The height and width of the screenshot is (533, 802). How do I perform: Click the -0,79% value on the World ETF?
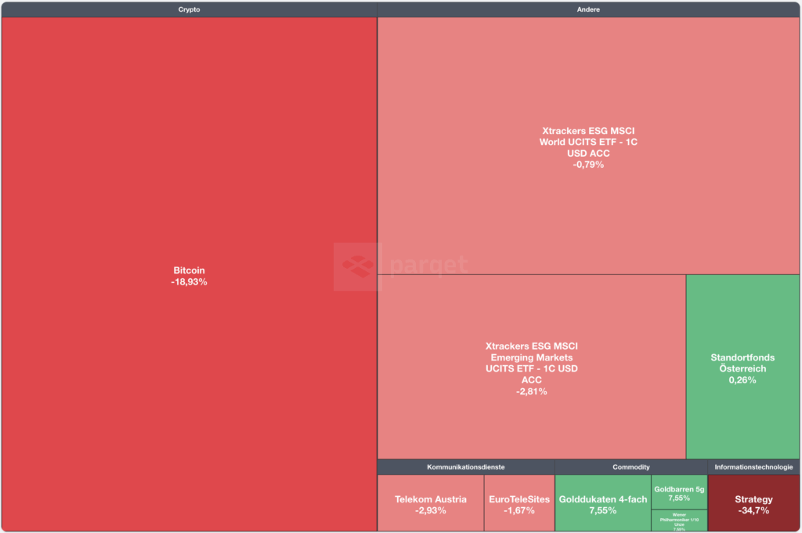(588, 165)
